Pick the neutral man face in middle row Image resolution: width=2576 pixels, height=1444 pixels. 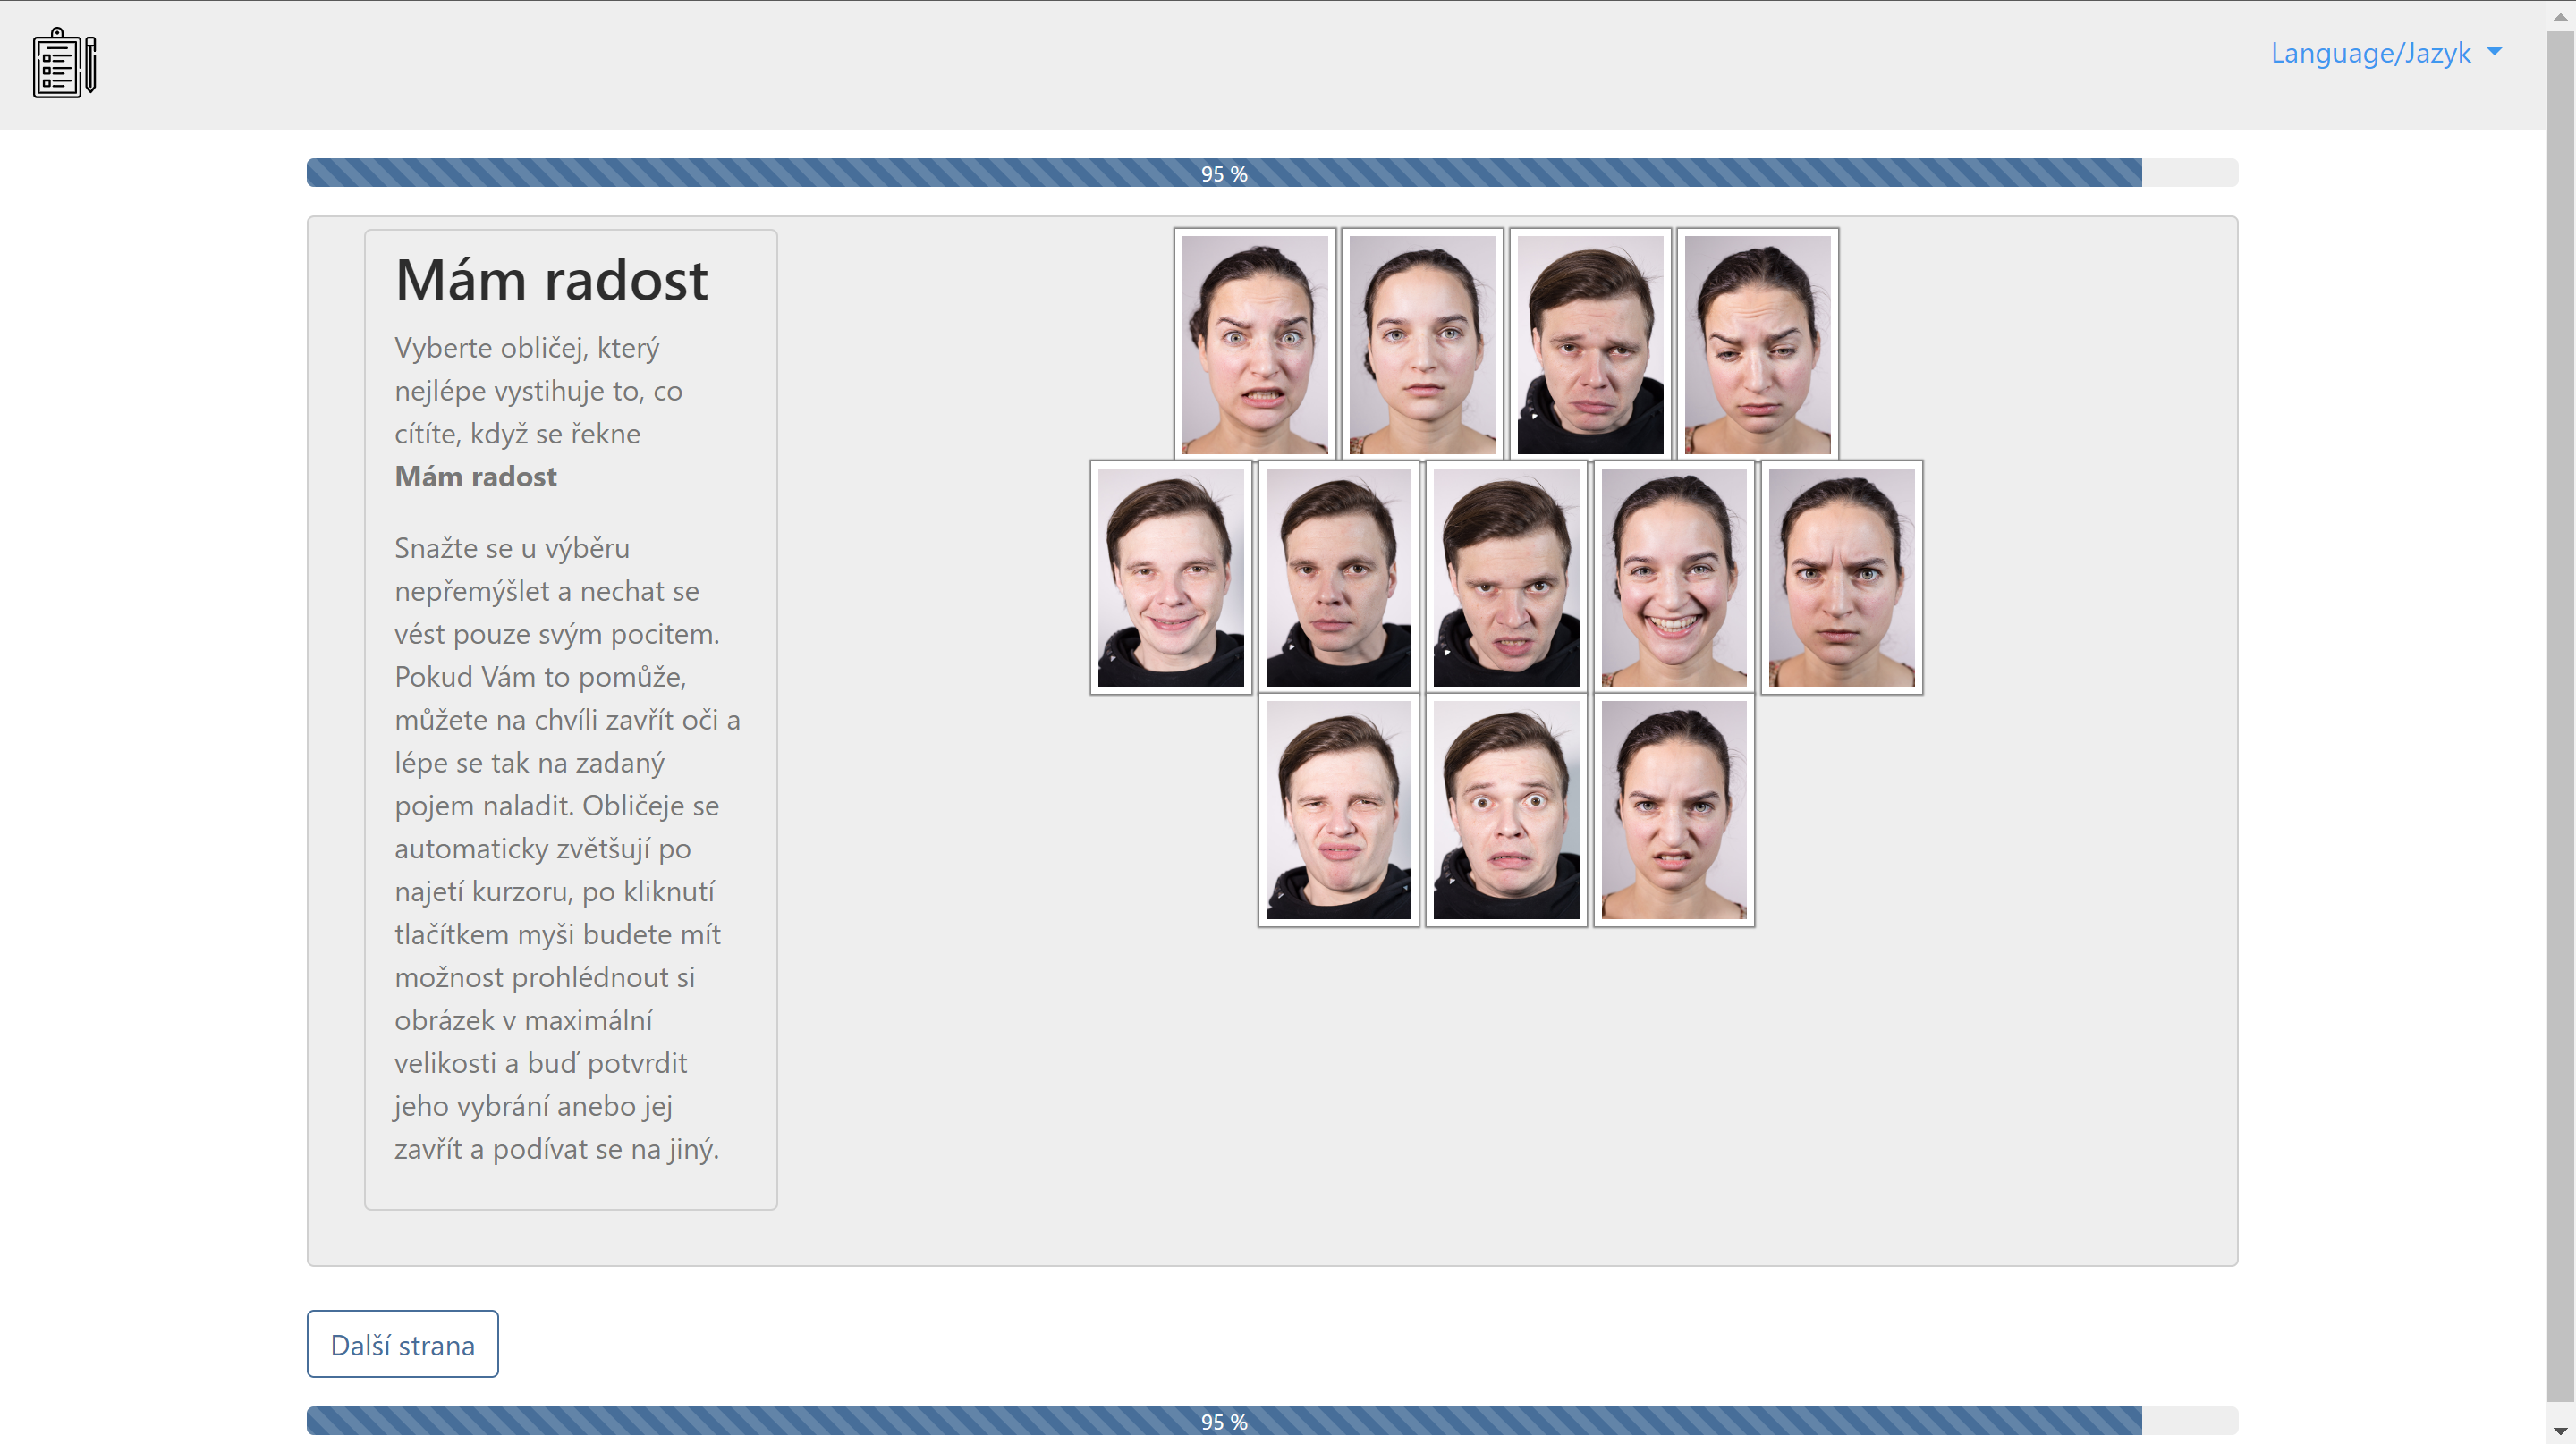[x=1338, y=577]
